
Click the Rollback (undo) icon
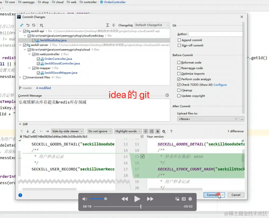[28, 25]
